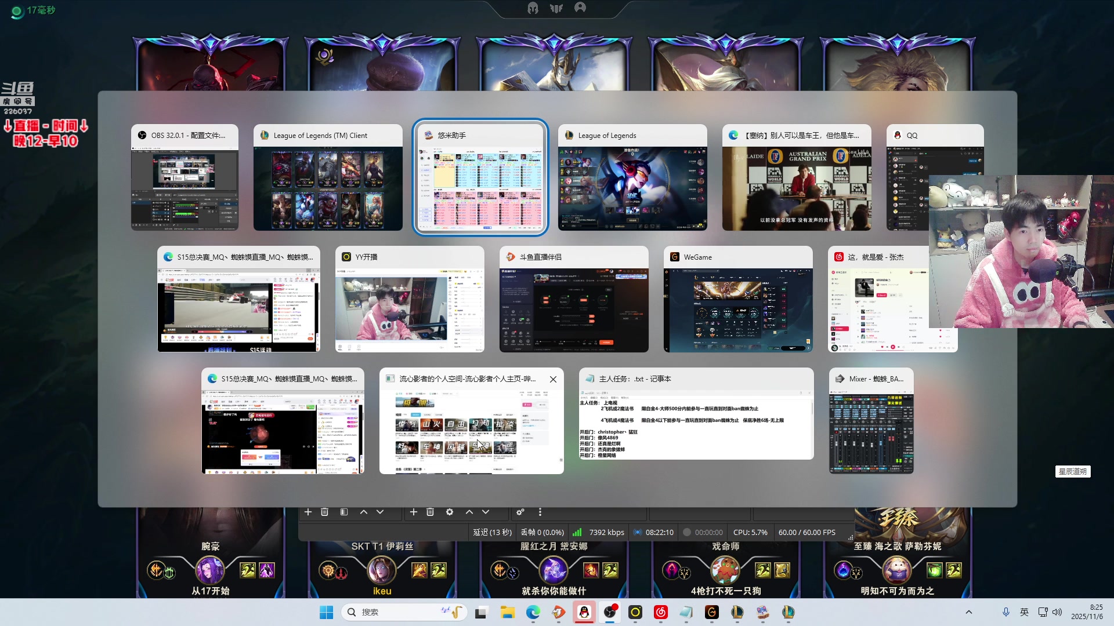Open audio mixer advanced gears icon
The width and height of the screenshot is (1114, 626).
coord(520,512)
